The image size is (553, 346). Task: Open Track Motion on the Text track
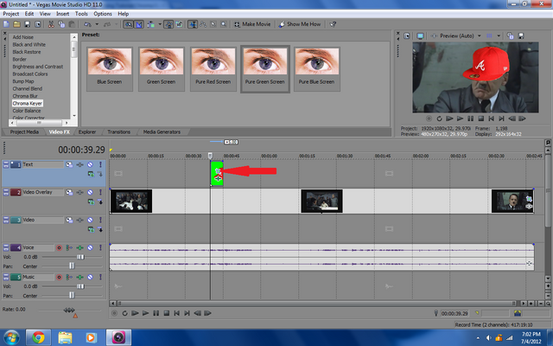(x=69, y=164)
